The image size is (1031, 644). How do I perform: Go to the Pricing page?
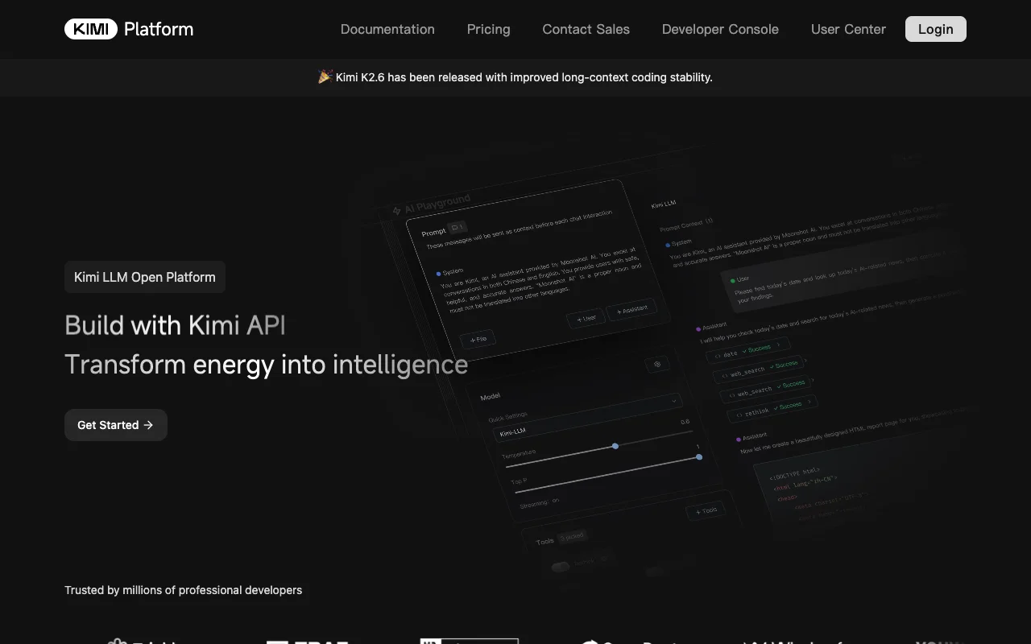click(x=488, y=29)
